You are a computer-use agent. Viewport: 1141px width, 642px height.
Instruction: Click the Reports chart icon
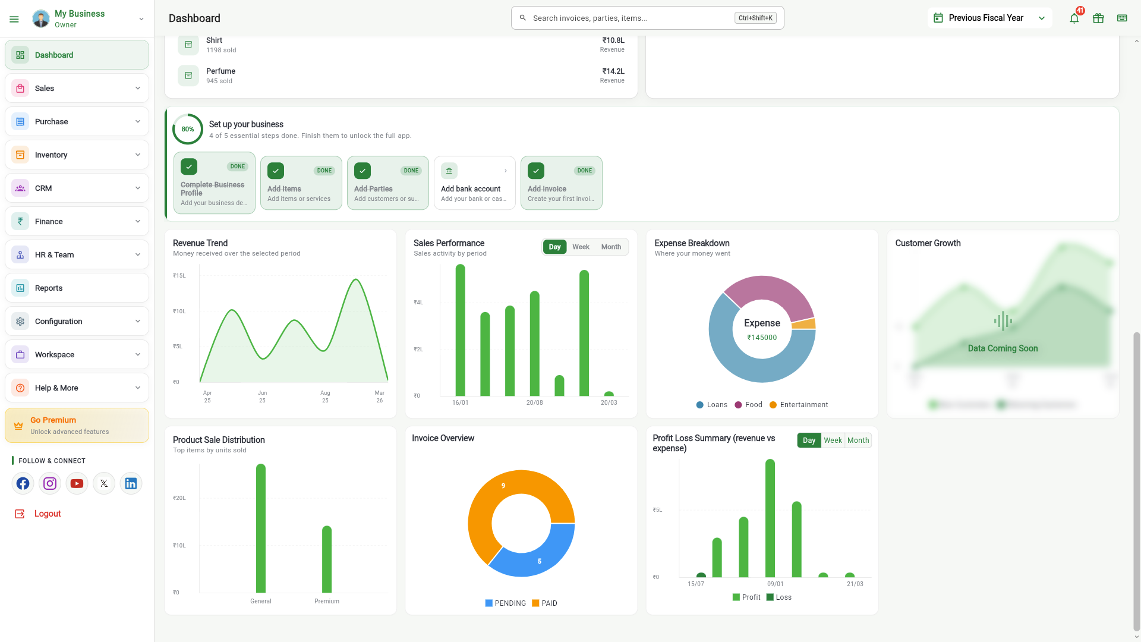pyautogui.click(x=20, y=288)
